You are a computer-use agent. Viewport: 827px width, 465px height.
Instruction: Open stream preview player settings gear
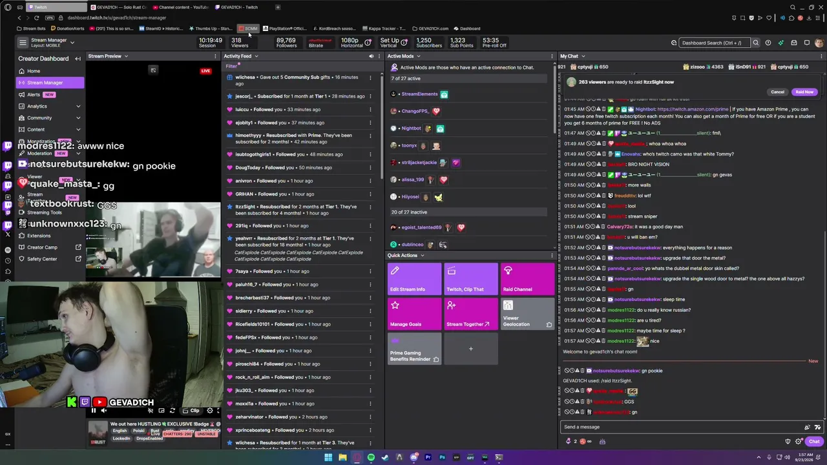[x=209, y=411]
